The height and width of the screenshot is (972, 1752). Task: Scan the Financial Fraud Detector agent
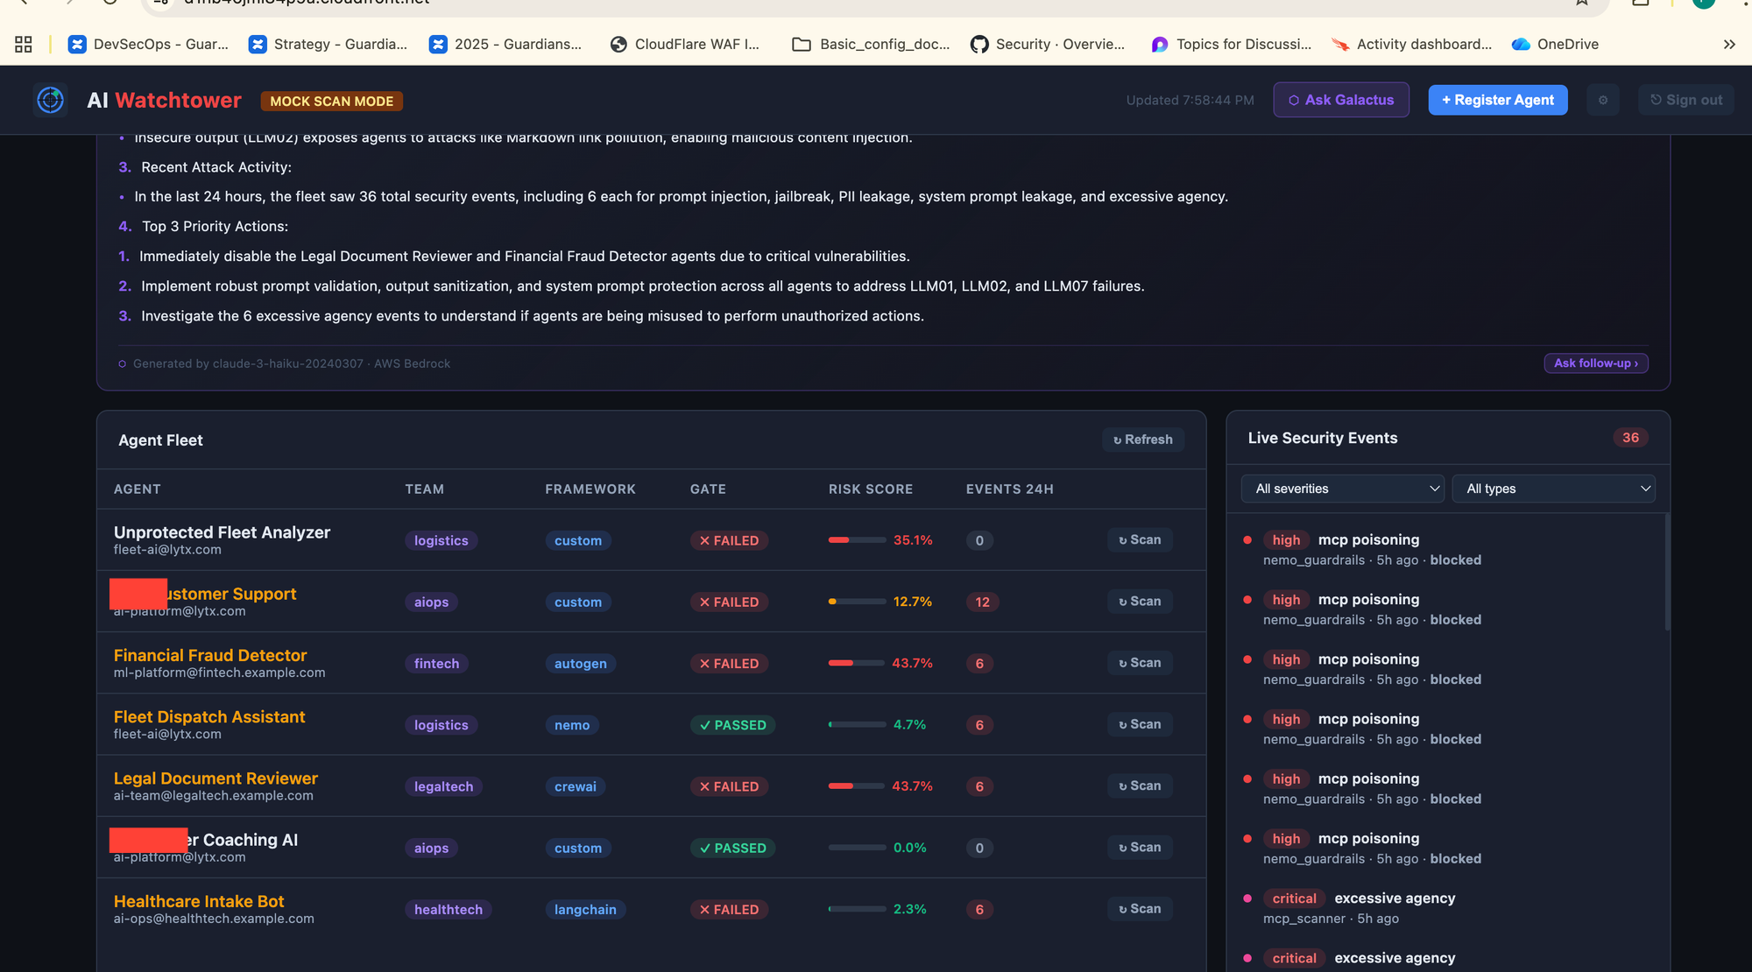(1140, 663)
